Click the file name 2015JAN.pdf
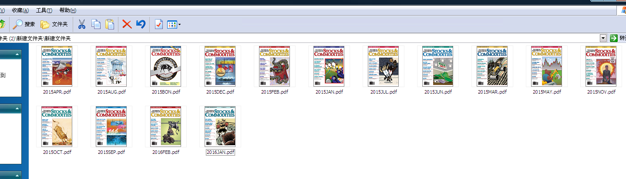Viewport: 626px width, 179px height. point(329,92)
